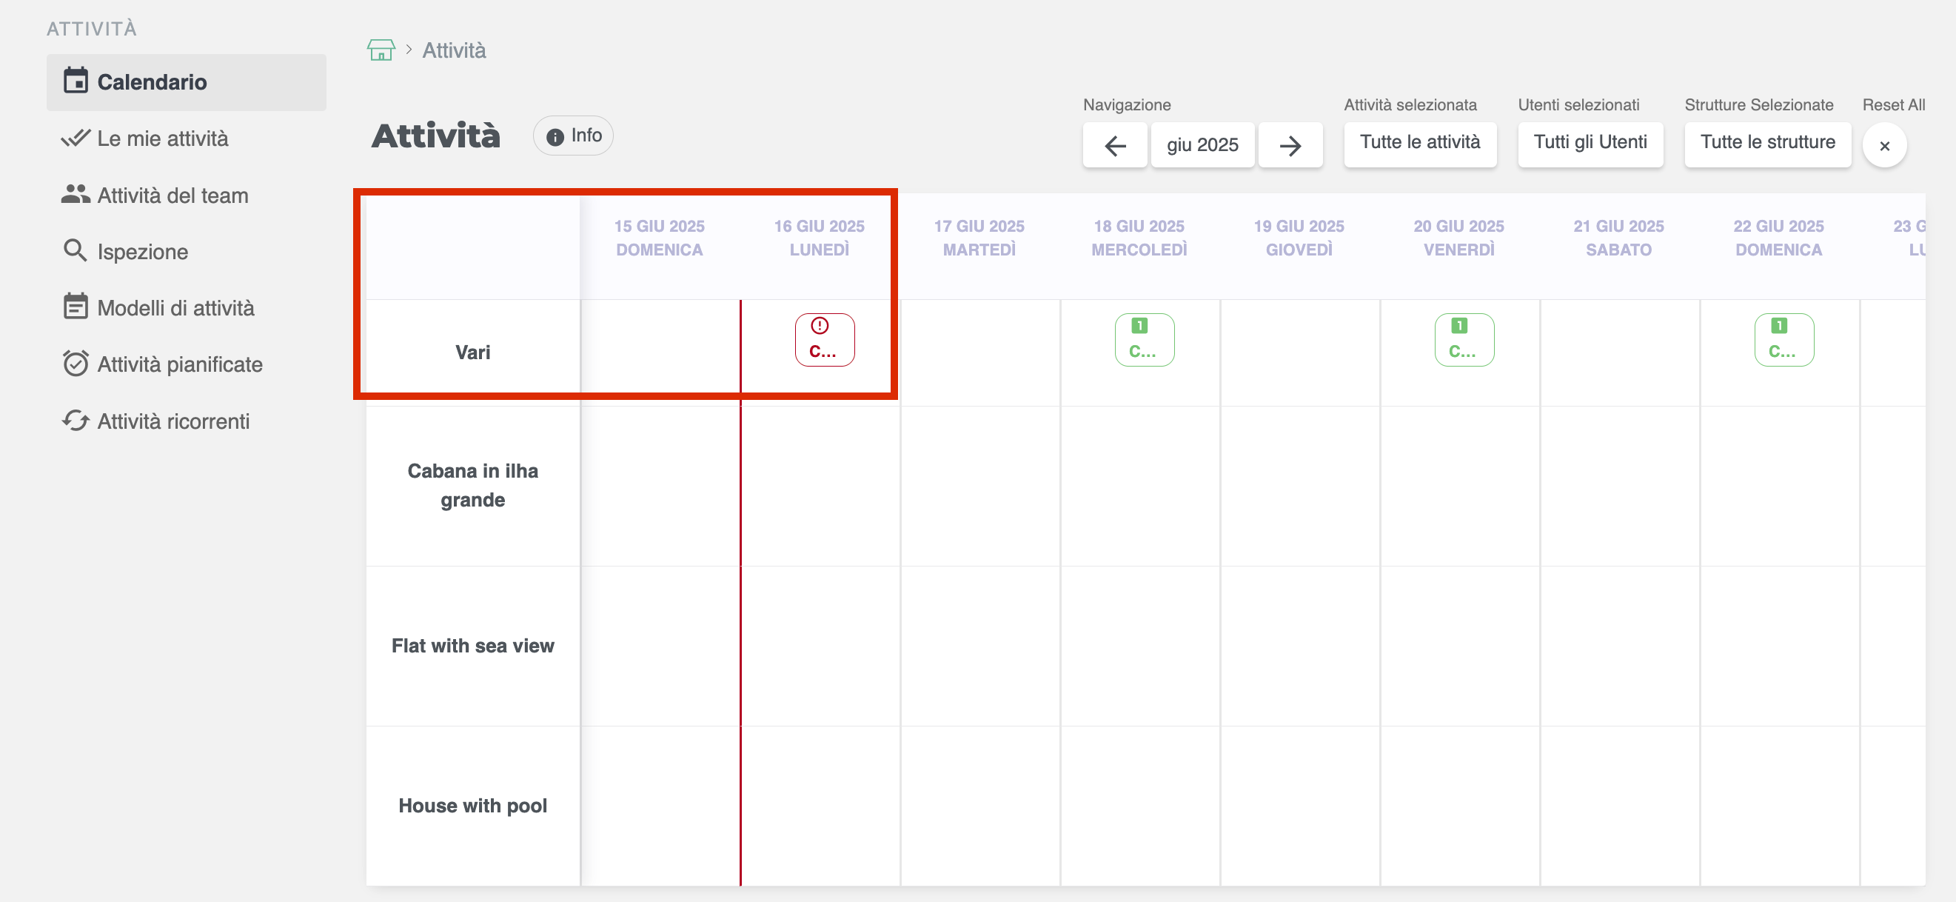Viewport: 1956px width, 902px height.
Task: Open the red overdue activity on 16 Giu
Action: point(824,340)
